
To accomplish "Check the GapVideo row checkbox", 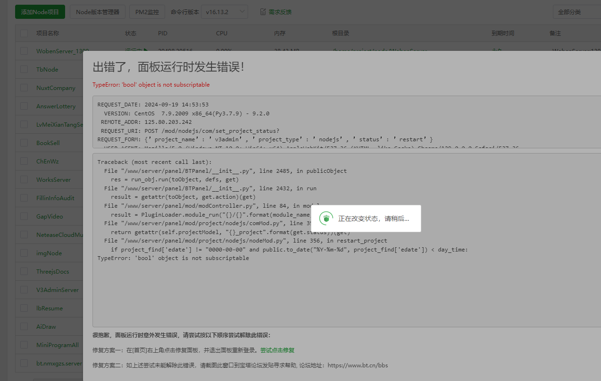I will (x=24, y=216).
